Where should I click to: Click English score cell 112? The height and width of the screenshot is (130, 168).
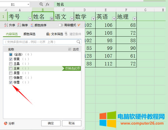[106, 63]
